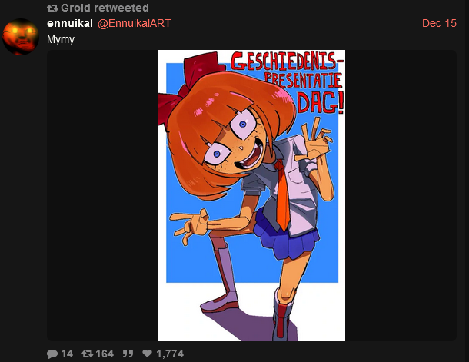Click the quote marks icon
The height and width of the screenshot is (362, 469).
(x=128, y=354)
